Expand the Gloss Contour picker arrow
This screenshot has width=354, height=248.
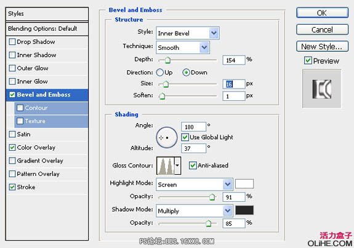pyautogui.click(x=178, y=166)
